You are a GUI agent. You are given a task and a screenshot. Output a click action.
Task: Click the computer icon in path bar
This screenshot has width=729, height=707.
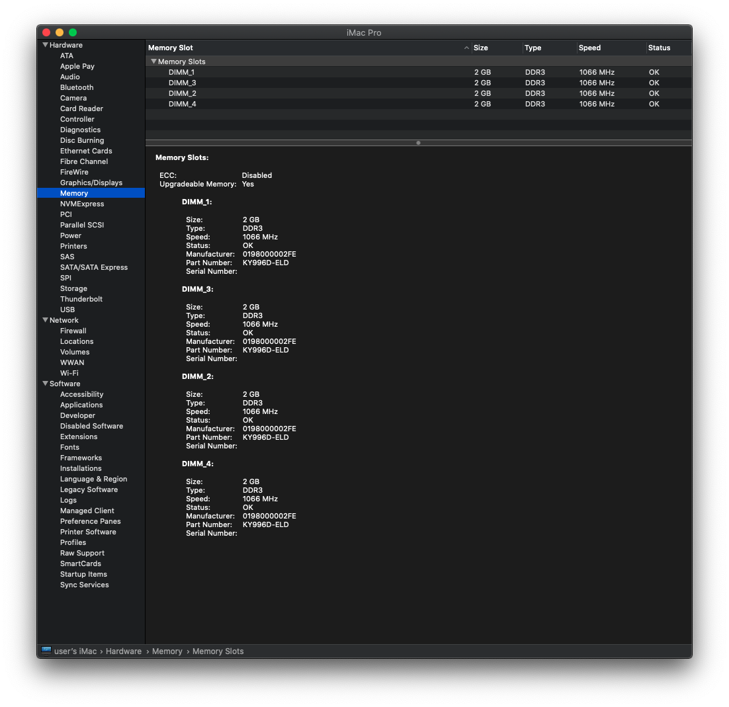point(46,651)
